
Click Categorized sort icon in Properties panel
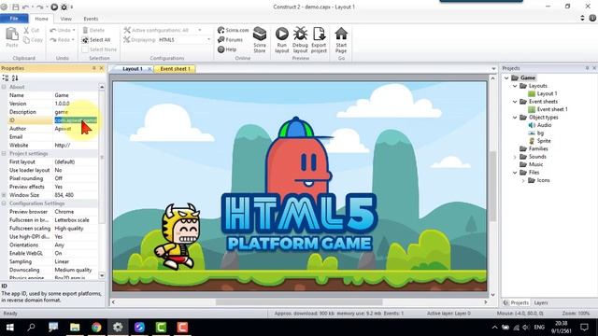6,77
